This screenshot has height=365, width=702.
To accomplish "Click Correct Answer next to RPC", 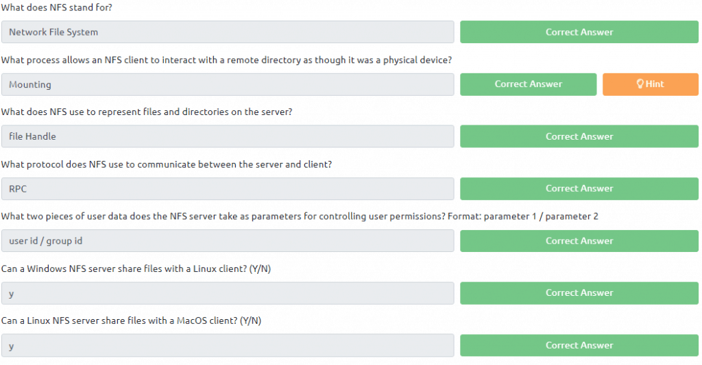I will 579,188.
